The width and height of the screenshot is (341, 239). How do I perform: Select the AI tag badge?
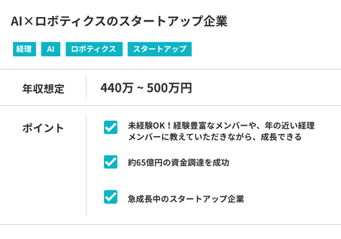[51, 50]
